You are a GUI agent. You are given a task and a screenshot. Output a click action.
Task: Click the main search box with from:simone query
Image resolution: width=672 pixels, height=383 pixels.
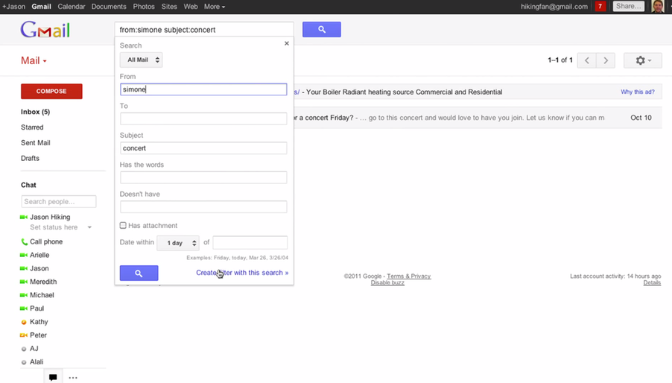tap(204, 30)
